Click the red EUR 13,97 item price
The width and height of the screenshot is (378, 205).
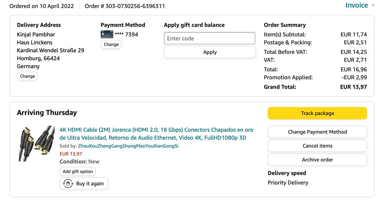pyautogui.click(x=71, y=154)
